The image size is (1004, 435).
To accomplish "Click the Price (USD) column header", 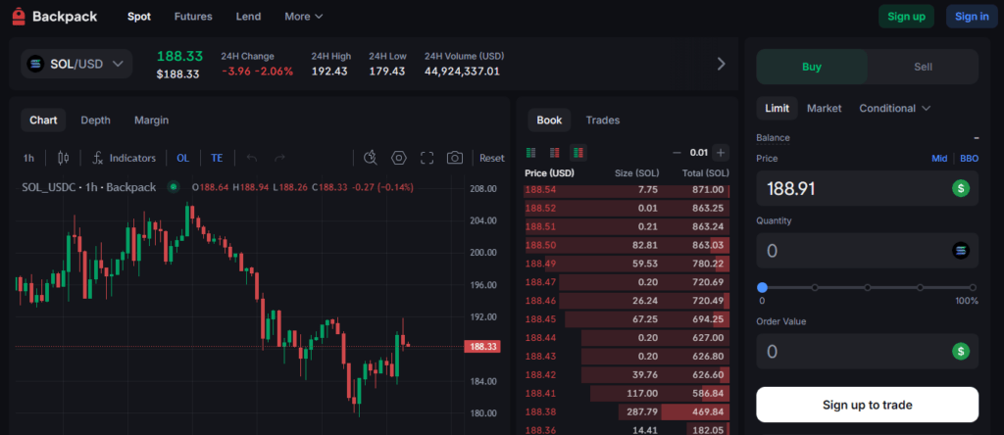I will coord(549,173).
